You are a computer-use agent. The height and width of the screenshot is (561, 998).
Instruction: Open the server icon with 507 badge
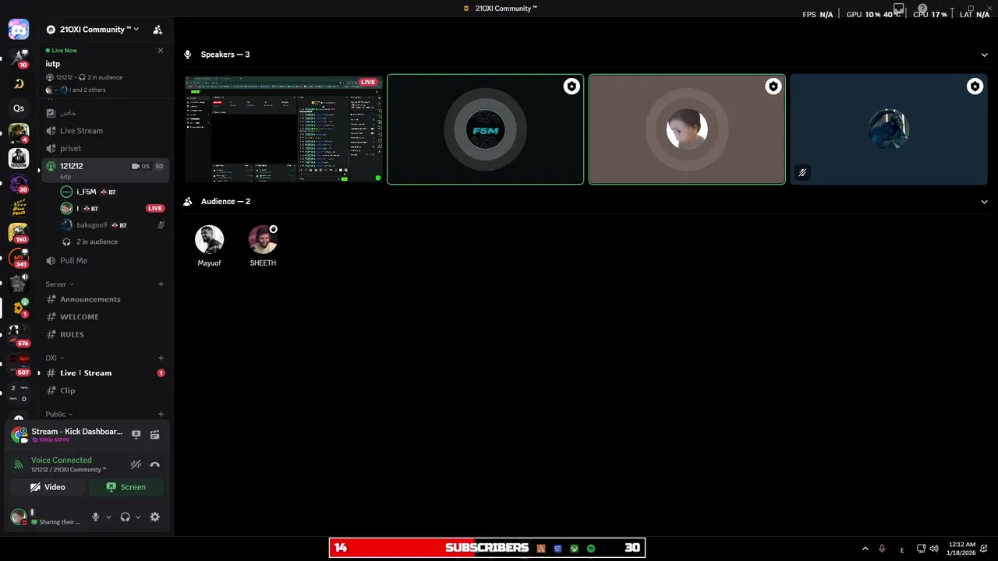coord(19,364)
